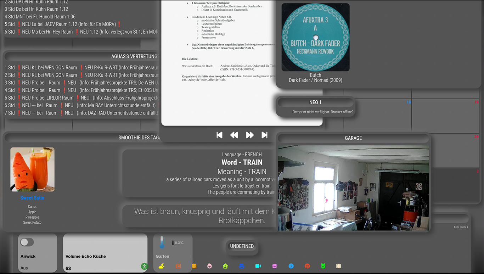The image size is (484, 274).
Task: Select the red grinning face icon
Action: 307,266
